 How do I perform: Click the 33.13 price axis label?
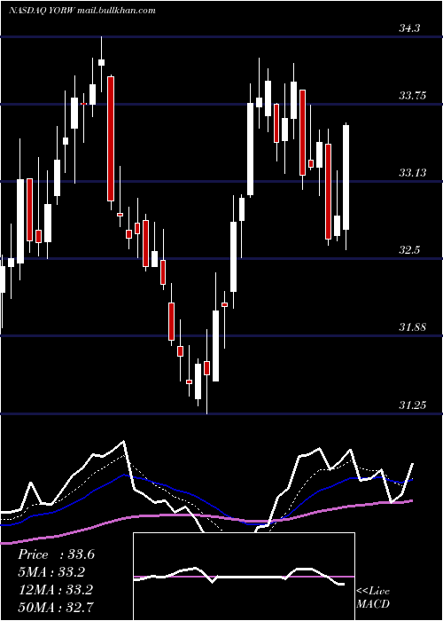pyautogui.click(x=414, y=173)
